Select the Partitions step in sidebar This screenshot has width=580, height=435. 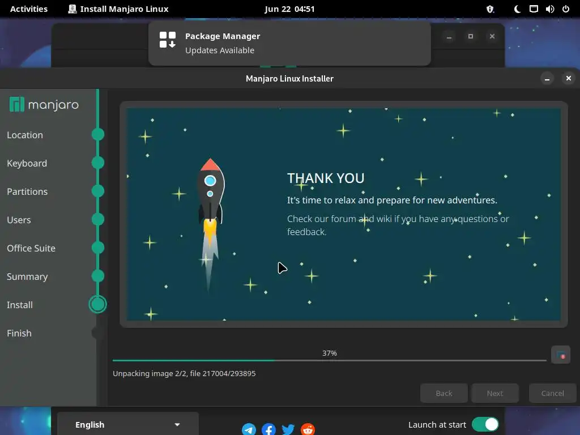(27, 191)
